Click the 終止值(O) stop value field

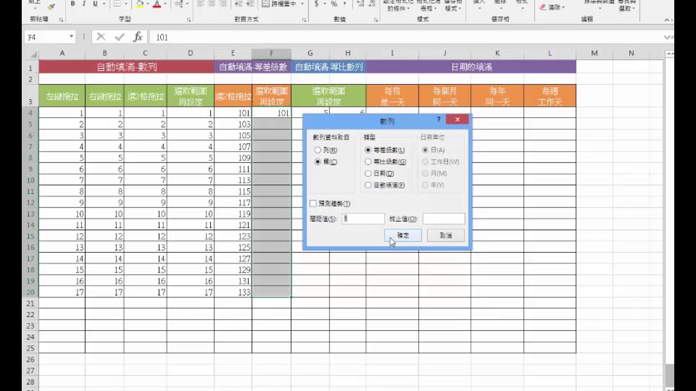(x=444, y=218)
